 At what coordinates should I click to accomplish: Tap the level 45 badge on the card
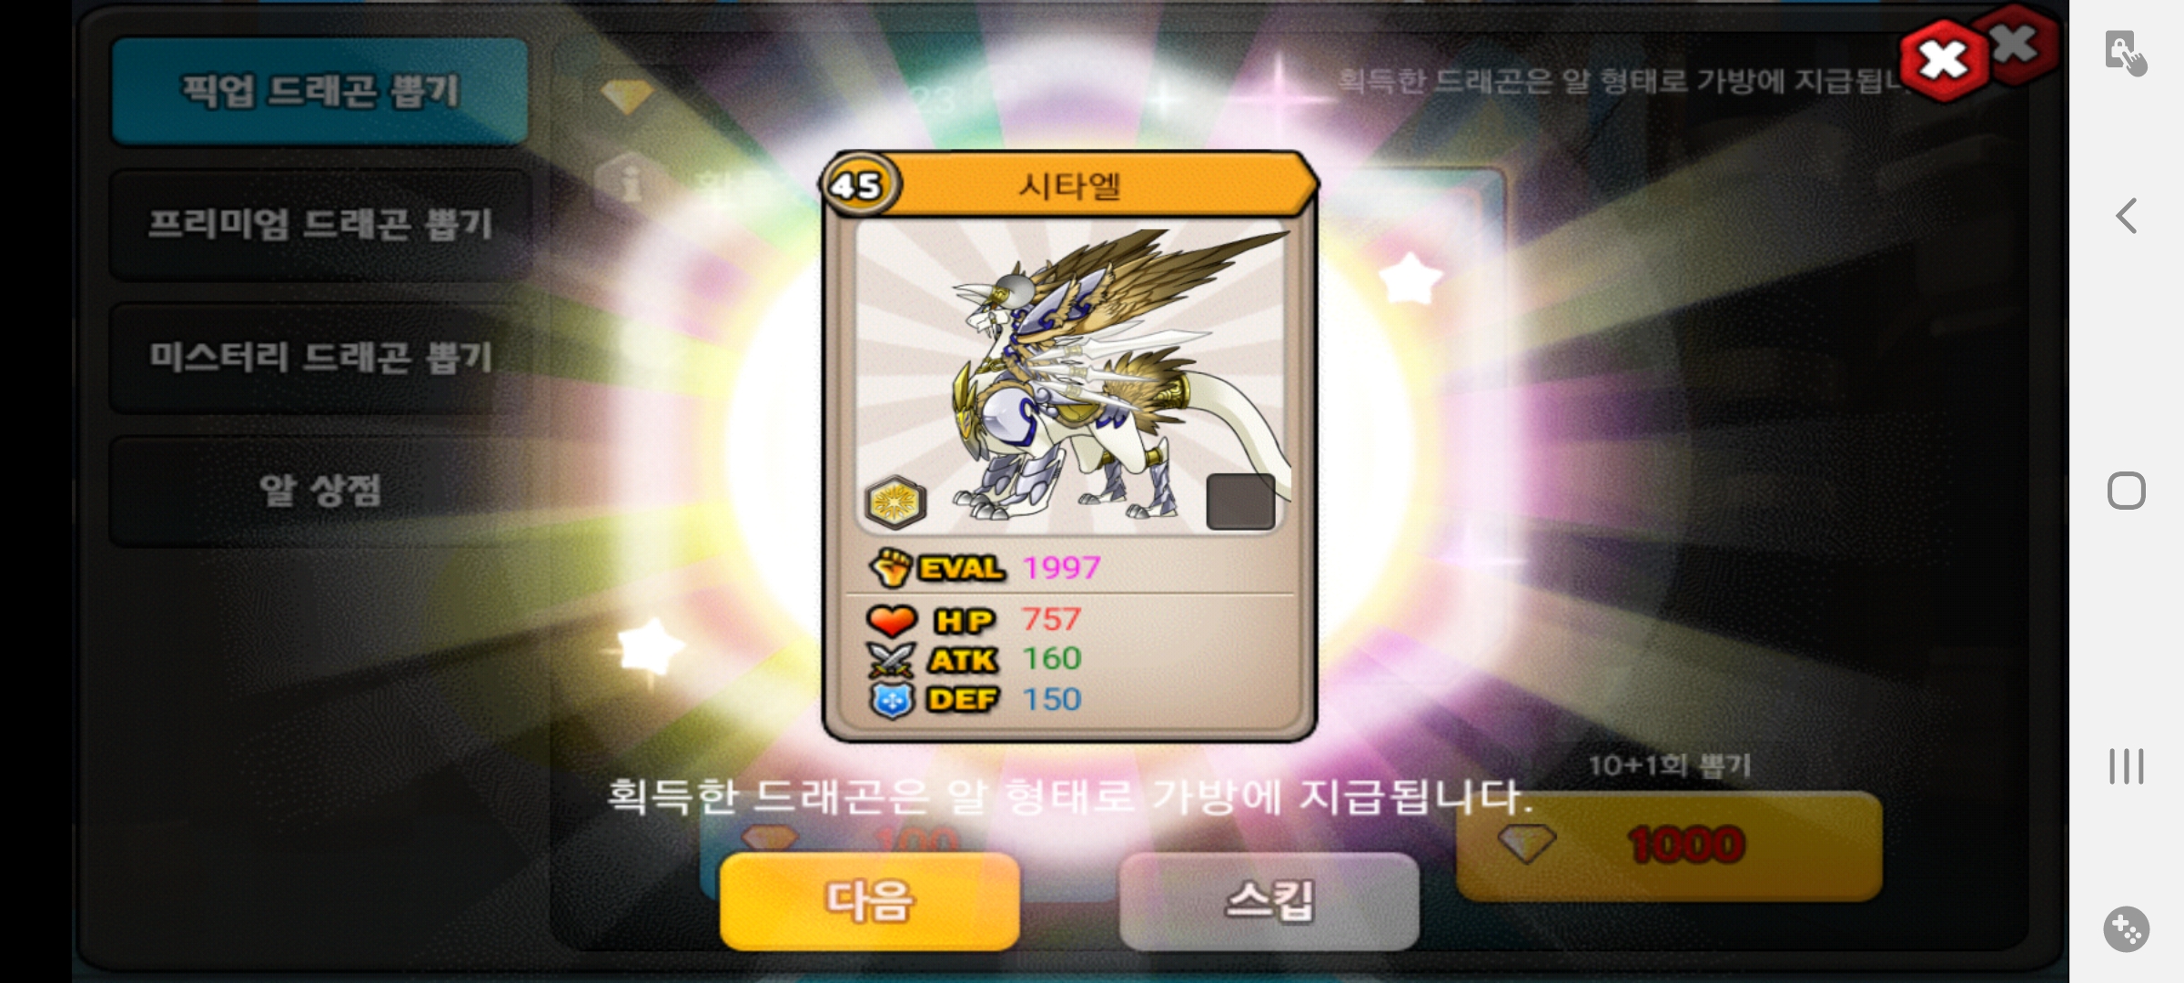coord(857,186)
